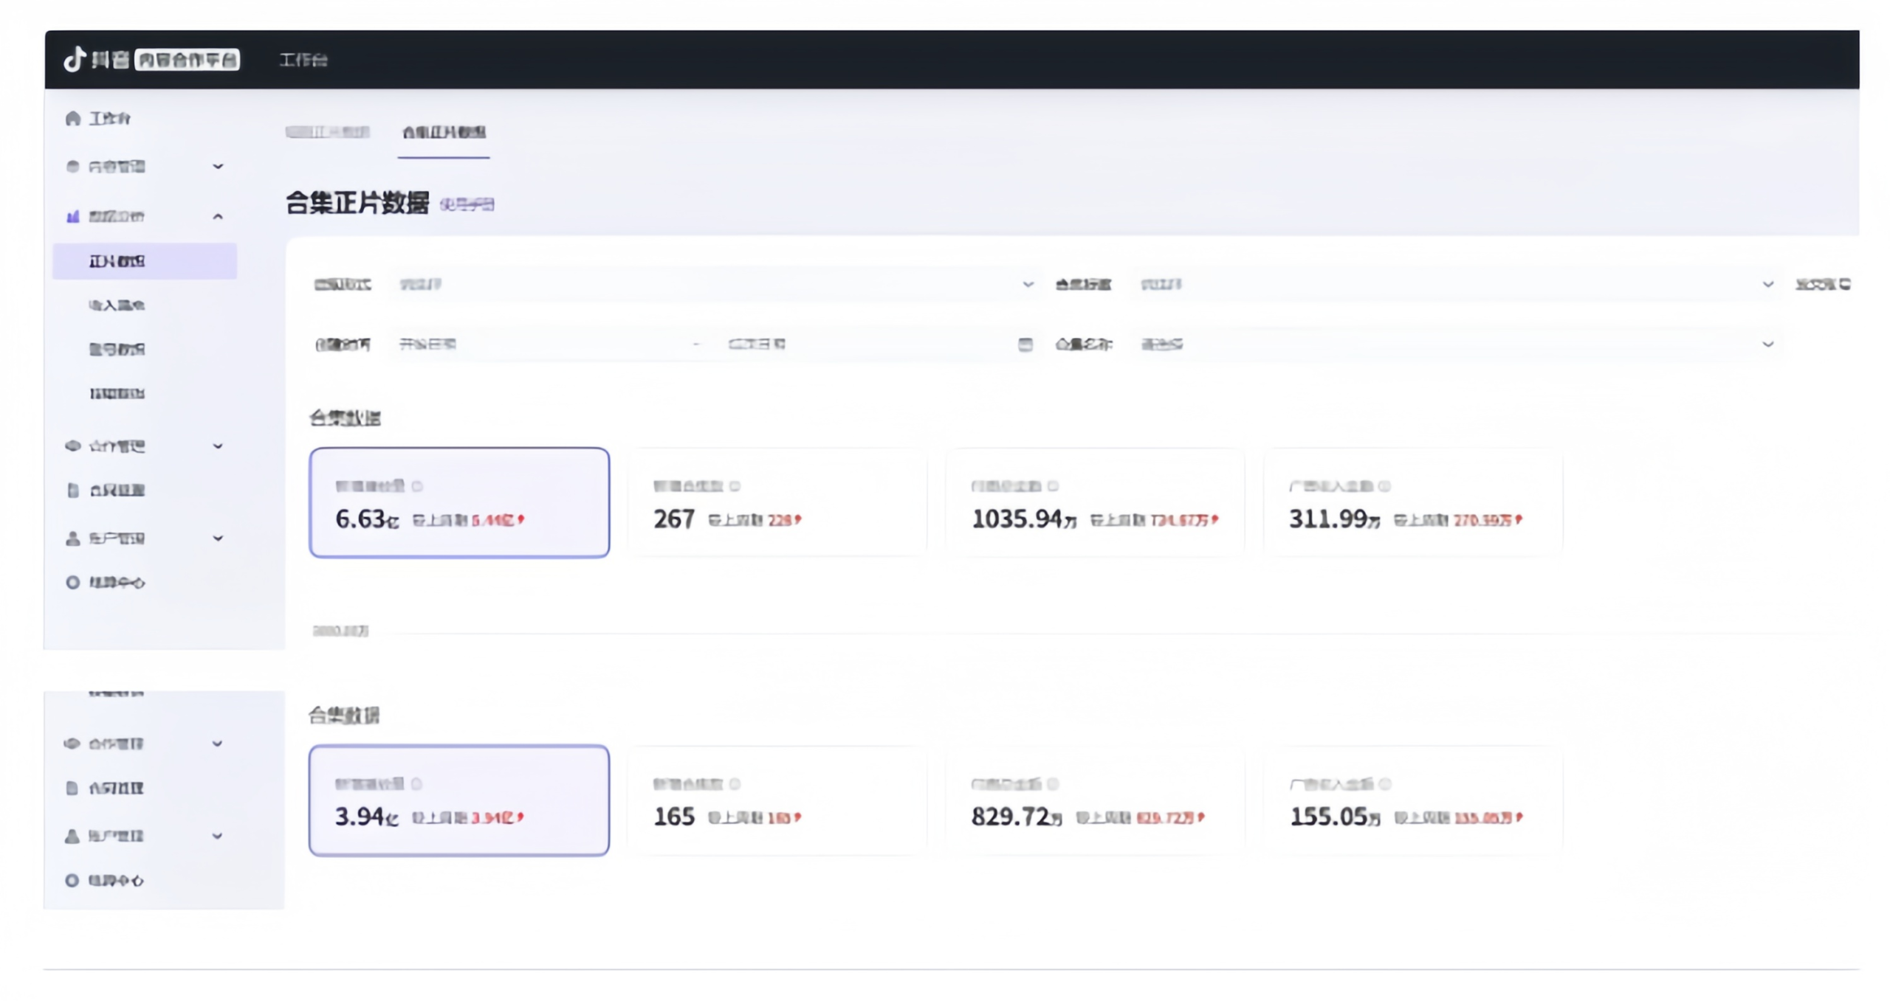Open the calendar icon in date range field

pyautogui.click(x=1025, y=344)
